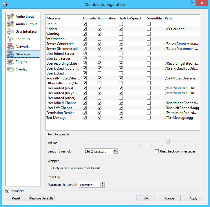Click the Text-To-Speech column header
210x207 pixels.
[x=132, y=18]
